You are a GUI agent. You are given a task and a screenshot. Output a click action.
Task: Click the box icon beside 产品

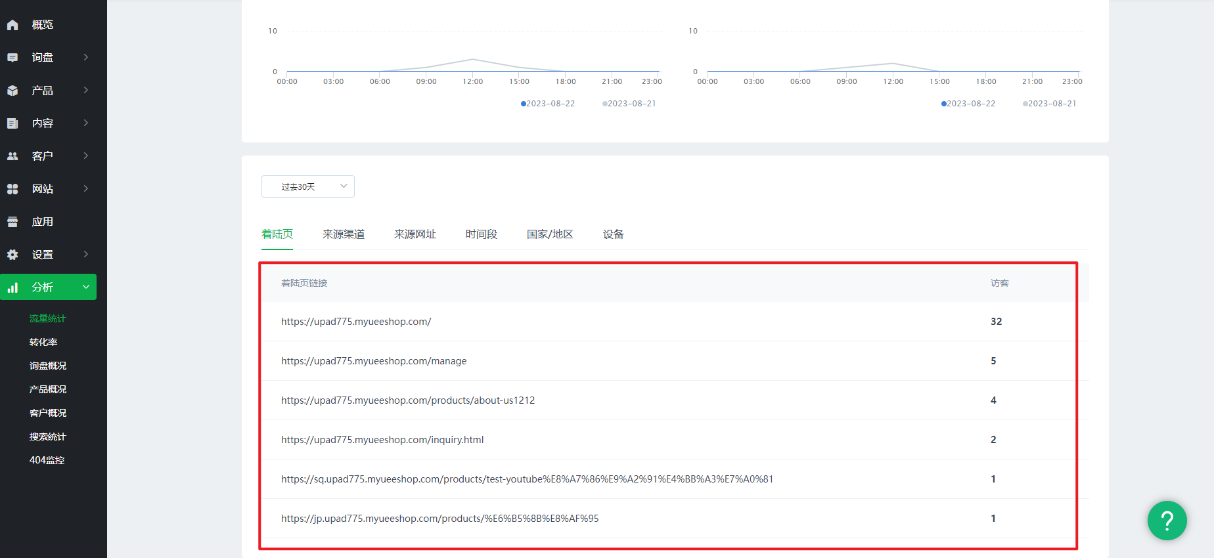(12, 91)
